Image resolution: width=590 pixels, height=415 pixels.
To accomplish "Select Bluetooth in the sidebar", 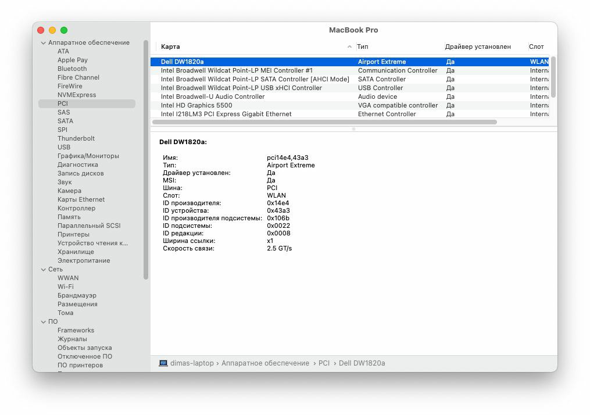I will click(x=72, y=69).
